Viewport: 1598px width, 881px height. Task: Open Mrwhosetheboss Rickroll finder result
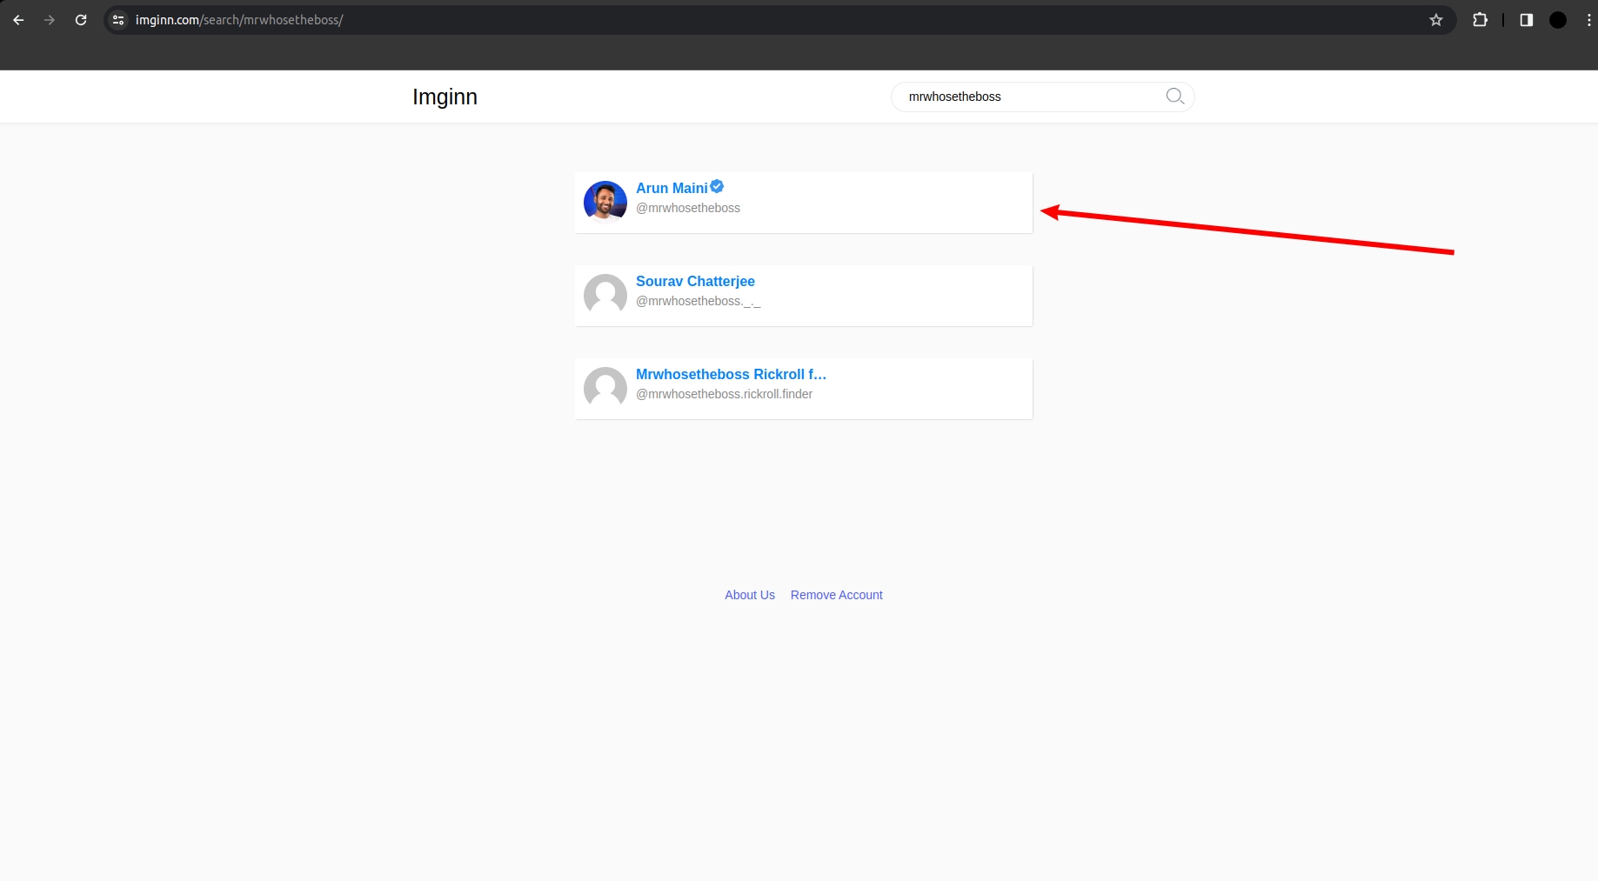731,375
